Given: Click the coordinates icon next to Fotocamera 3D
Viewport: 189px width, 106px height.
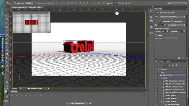Looking at the screenshot, I should (161, 13).
